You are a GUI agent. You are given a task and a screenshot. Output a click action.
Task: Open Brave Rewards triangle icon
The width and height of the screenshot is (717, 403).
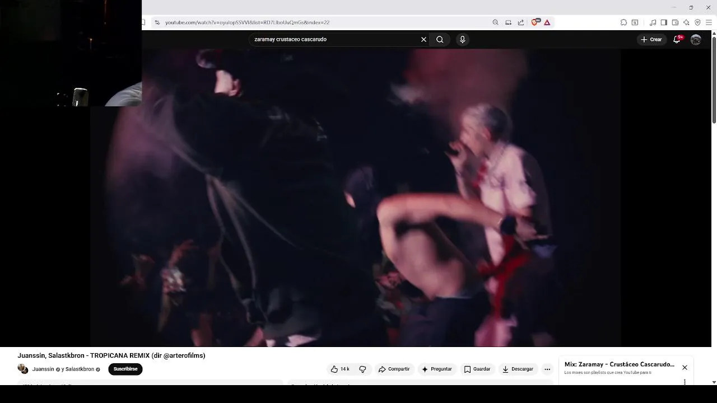547,22
